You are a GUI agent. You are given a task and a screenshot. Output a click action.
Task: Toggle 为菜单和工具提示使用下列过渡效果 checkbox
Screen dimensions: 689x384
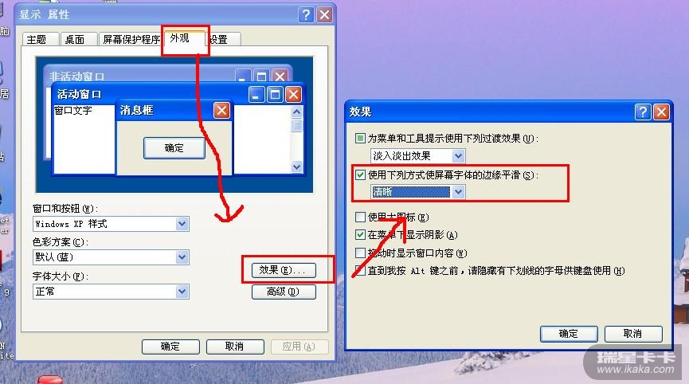click(x=360, y=139)
